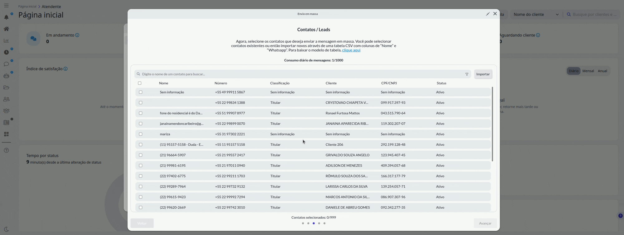Click the fourth wizard step dot
This screenshot has width=624, height=235.
(319, 223)
